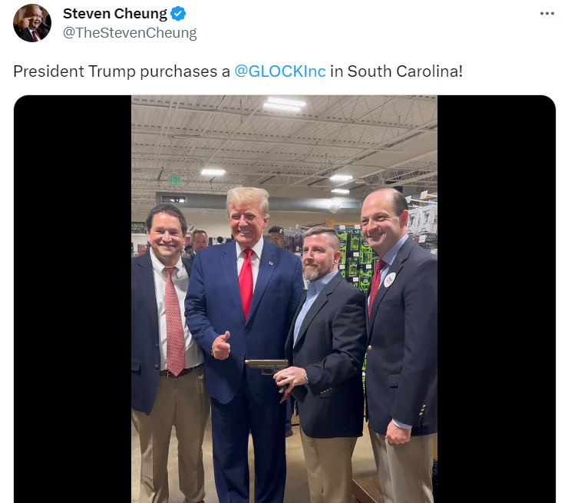Play the embedded video in the tweet
The image size is (568, 503).
284,299
